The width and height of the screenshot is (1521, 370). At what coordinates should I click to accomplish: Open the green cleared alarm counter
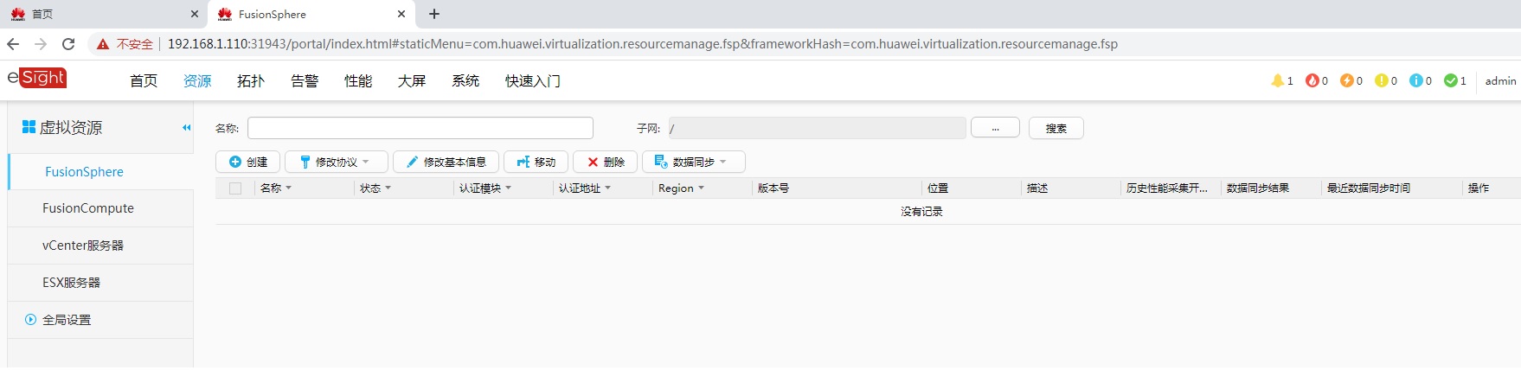click(1455, 80)
